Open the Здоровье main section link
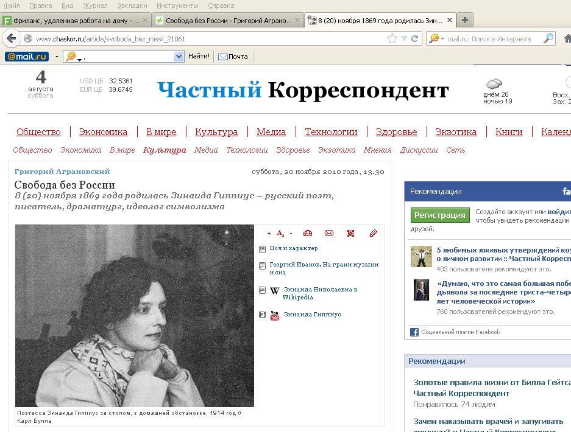The height and width of the screenshot is (432, 571). [397, 132]
